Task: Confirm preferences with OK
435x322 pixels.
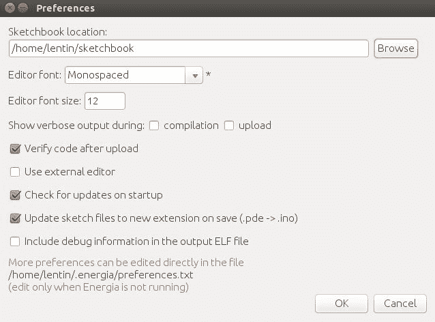Action: 342,303
